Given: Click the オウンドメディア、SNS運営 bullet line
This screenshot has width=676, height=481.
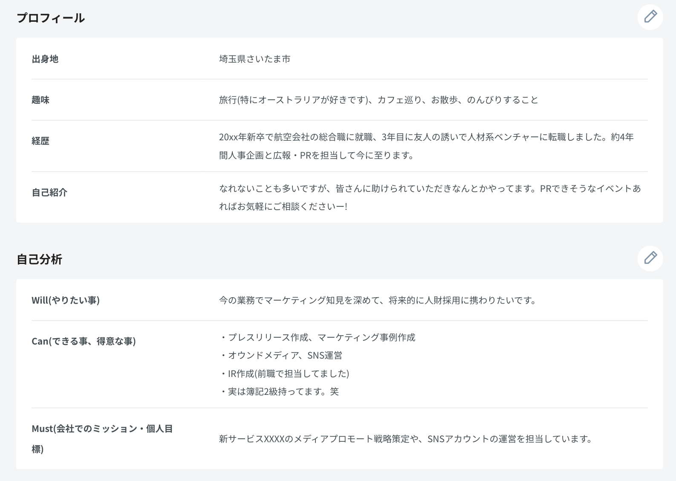Looking at the screenshot, I should [x=281, y=355].
